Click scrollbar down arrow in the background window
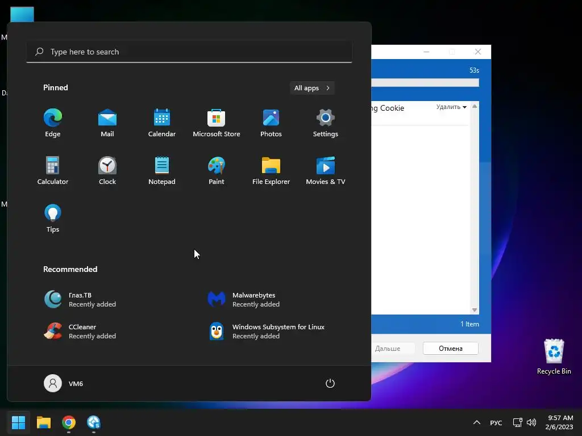The height and width of the screenshot is (436, 582). click(475, 310)
